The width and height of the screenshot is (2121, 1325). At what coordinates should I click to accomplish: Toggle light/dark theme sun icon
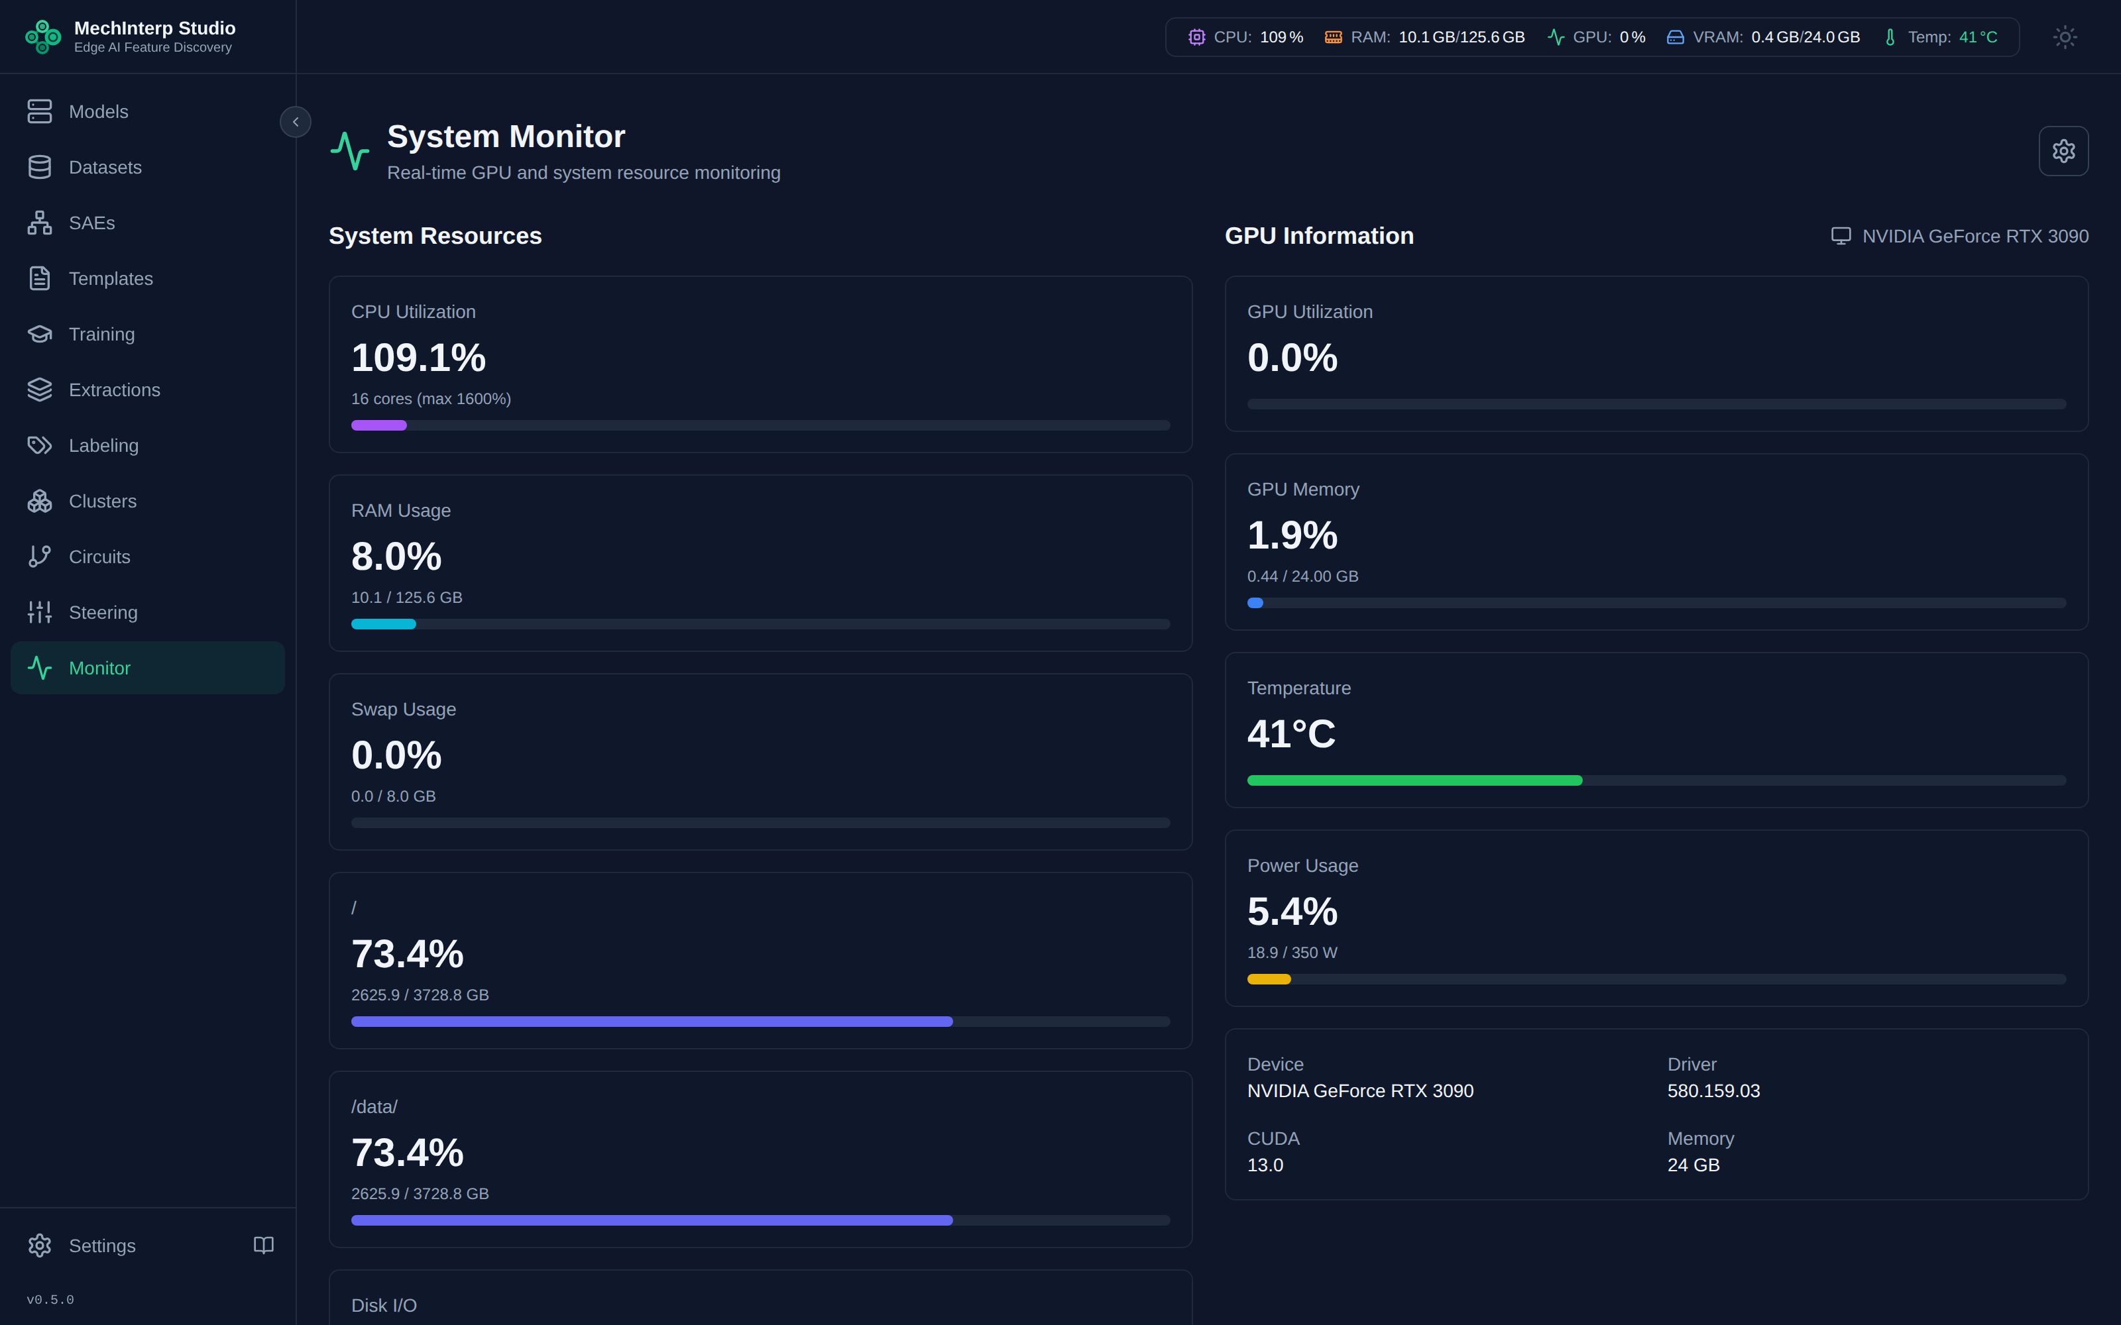[2065, 37]
